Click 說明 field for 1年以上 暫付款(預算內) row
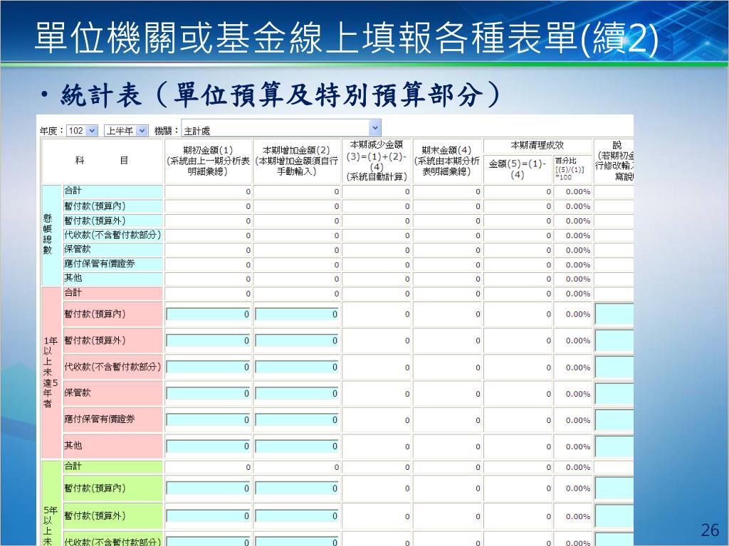The height and width of the screenshot is (546, 729). 614,314
